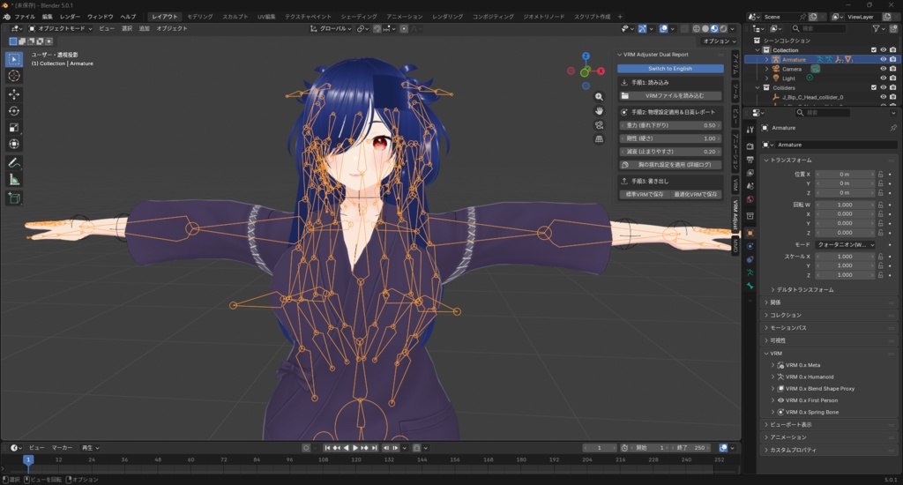Viewport: 903px width, 485px height.
Task: Select the Annotate tool
Action: coord(14,164)
